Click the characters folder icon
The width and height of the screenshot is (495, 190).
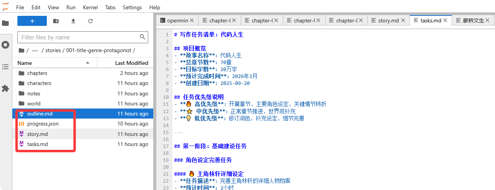coord(21,83)
